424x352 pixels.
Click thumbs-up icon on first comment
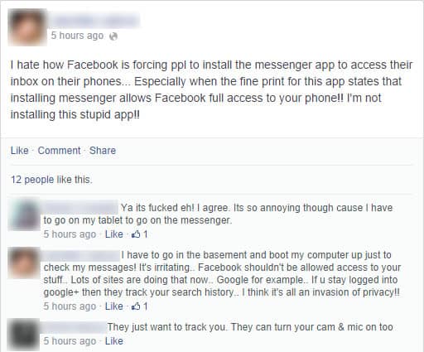(136, 234)
